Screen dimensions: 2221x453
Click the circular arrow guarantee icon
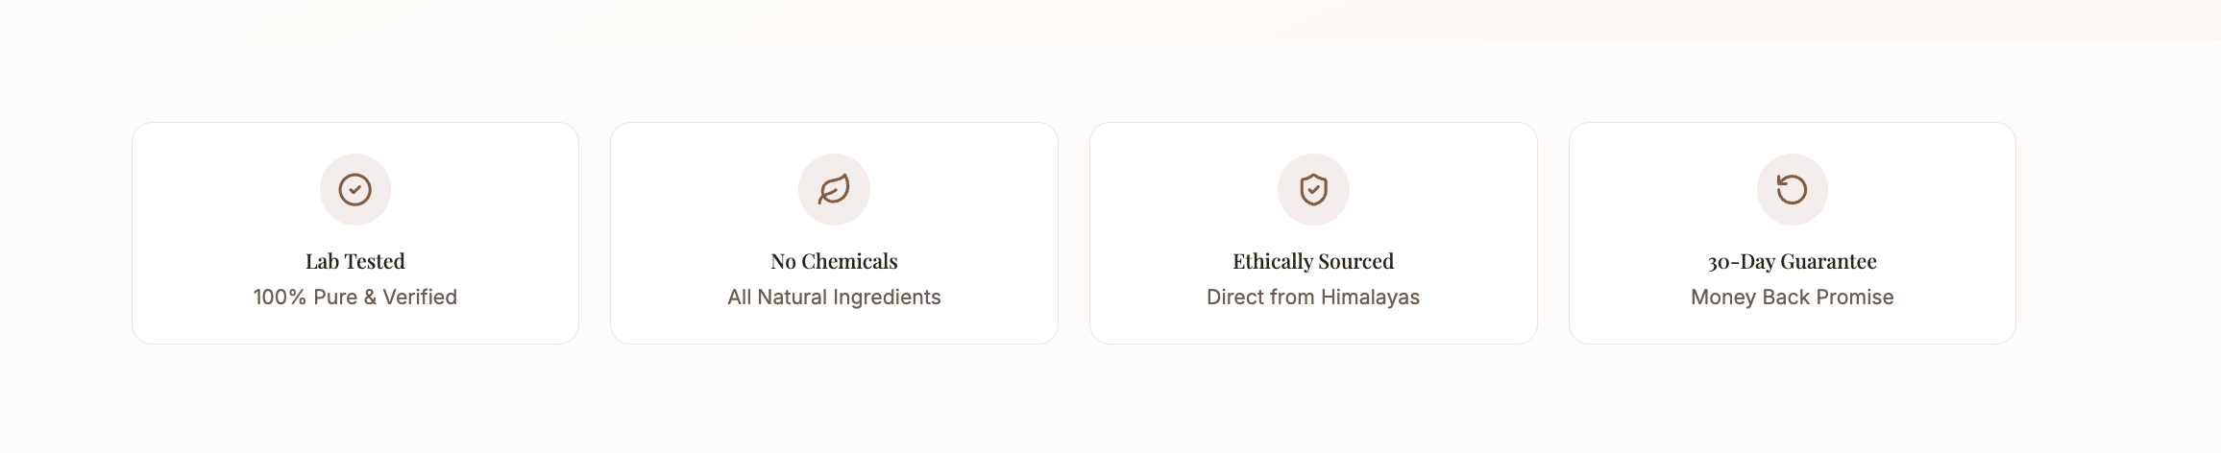tap(1792, 190)
